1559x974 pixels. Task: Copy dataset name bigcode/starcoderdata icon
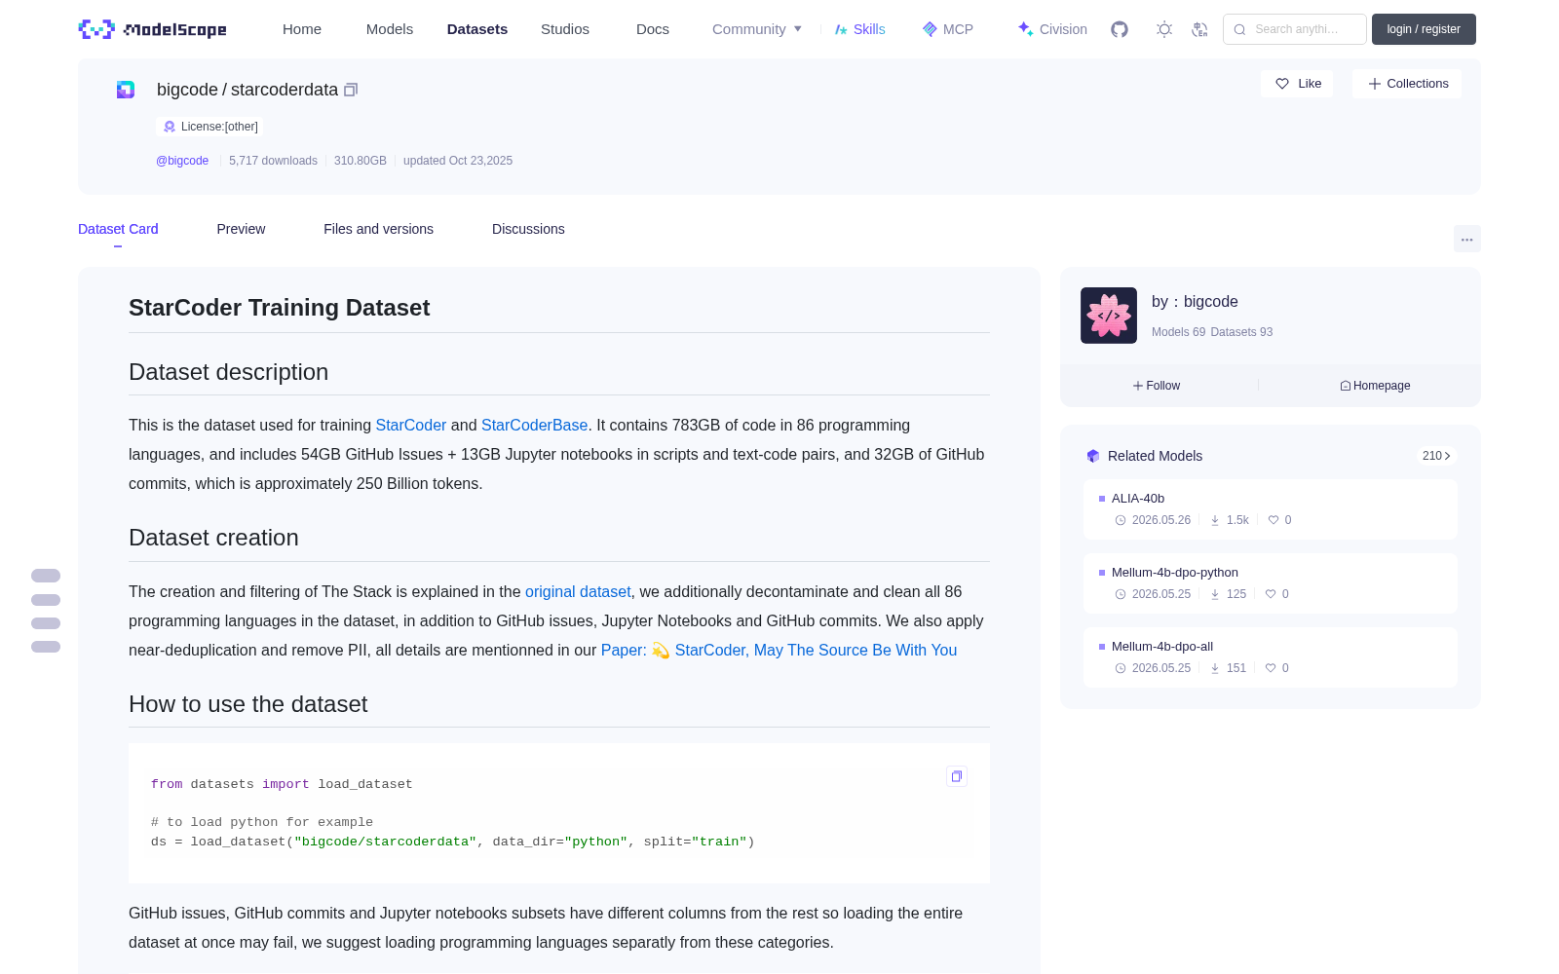[x=351, y=90]
